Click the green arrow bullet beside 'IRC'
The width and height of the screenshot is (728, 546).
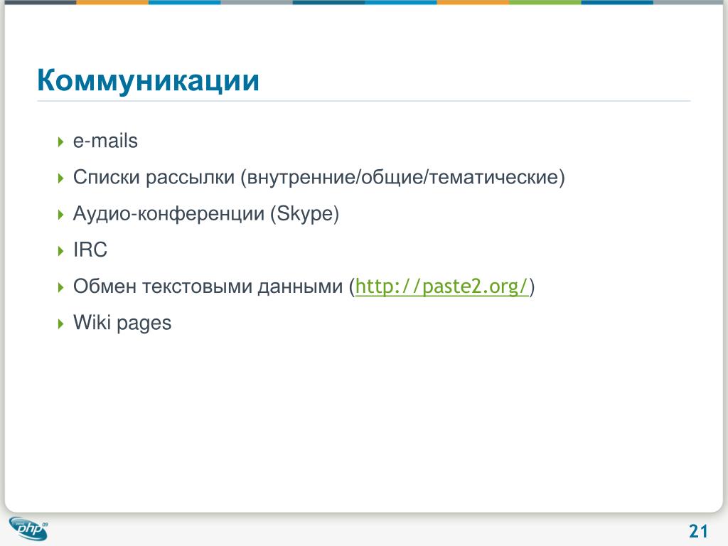pos(60,251)
